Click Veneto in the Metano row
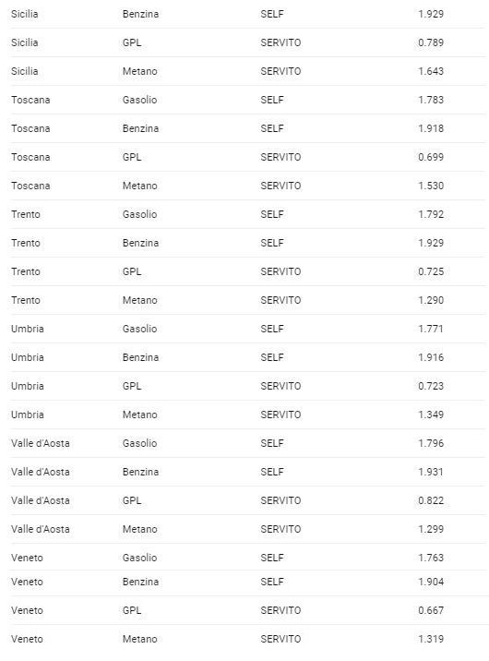Viewport: 489px width, 661px height. [x=27, y=639]
